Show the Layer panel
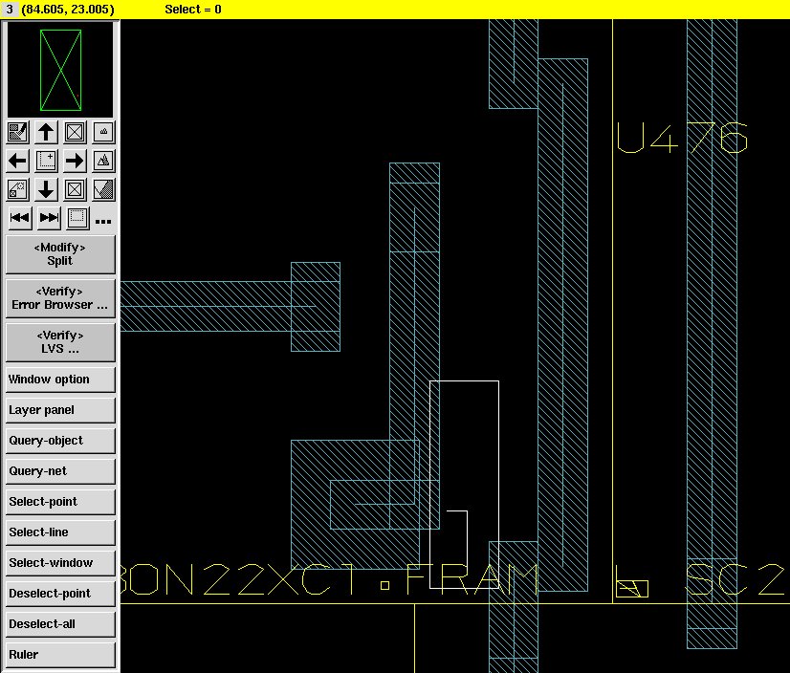 coord(60,410)
